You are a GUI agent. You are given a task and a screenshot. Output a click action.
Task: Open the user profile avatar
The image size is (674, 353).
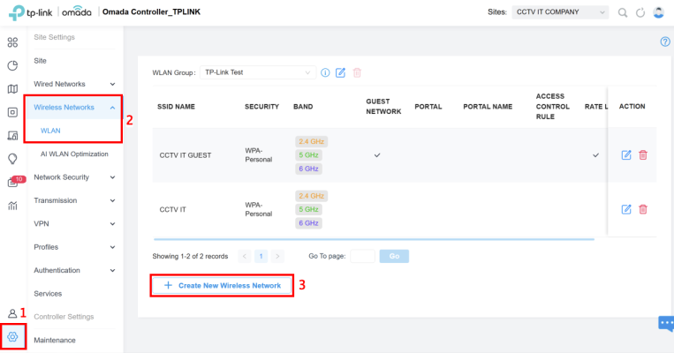pyautogui.click(x=658, y=12)
